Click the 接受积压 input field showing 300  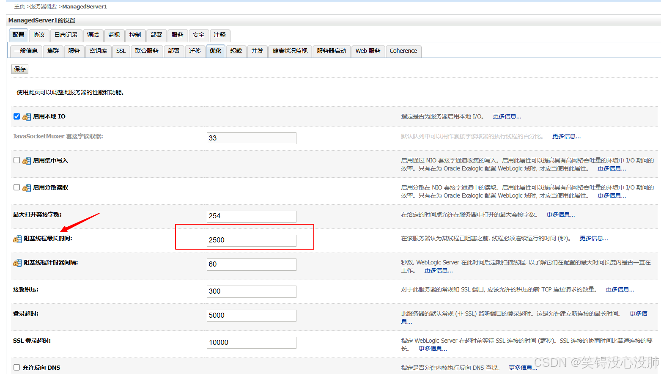click(251, 291)
